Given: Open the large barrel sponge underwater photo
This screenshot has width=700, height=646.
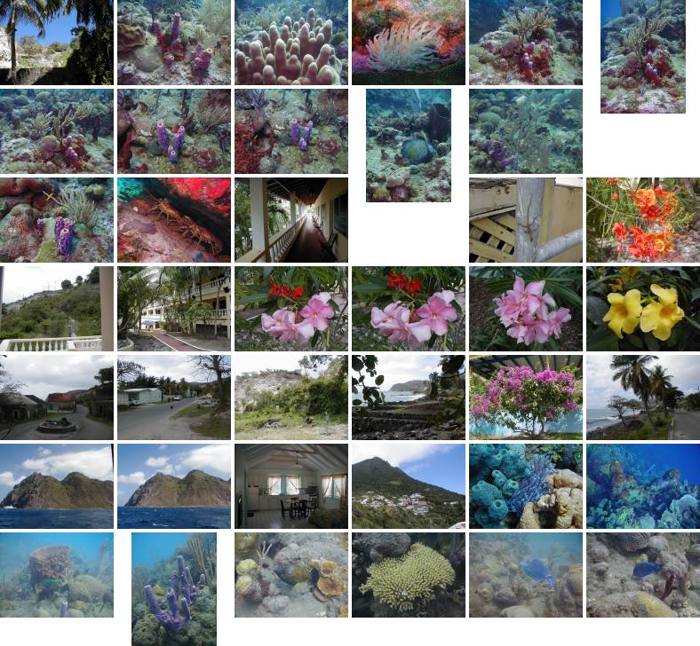Looking at the screenshot, I should point(57,575).
